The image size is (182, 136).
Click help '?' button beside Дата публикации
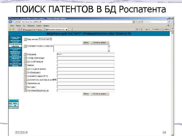coord(25,61)
